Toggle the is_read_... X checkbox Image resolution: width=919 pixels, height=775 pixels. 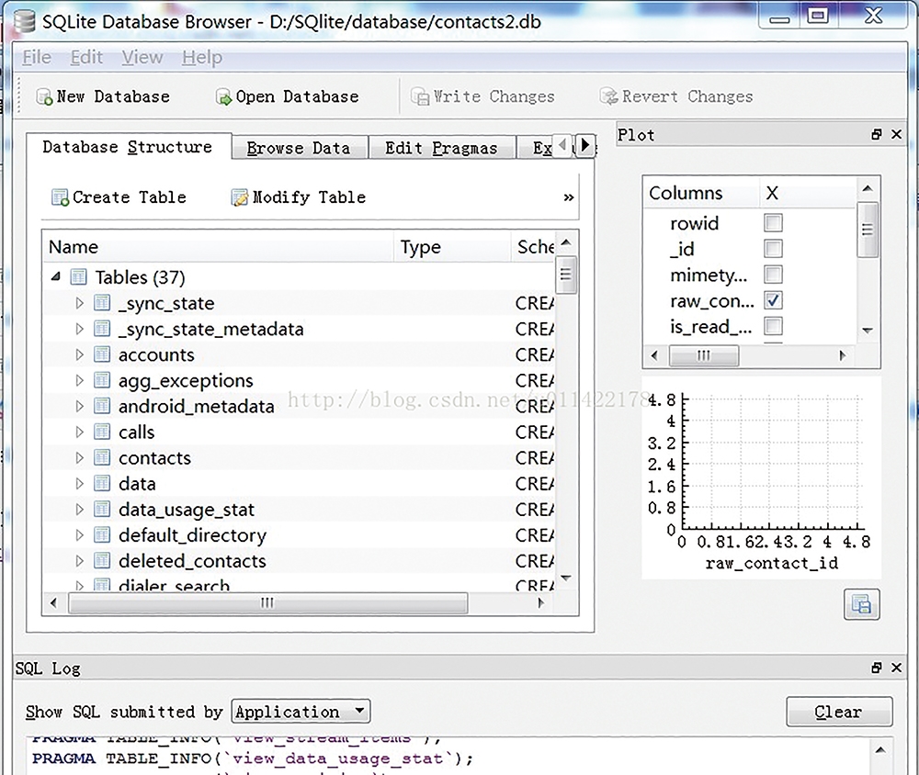pyautogui.click(x=773, y=326)
